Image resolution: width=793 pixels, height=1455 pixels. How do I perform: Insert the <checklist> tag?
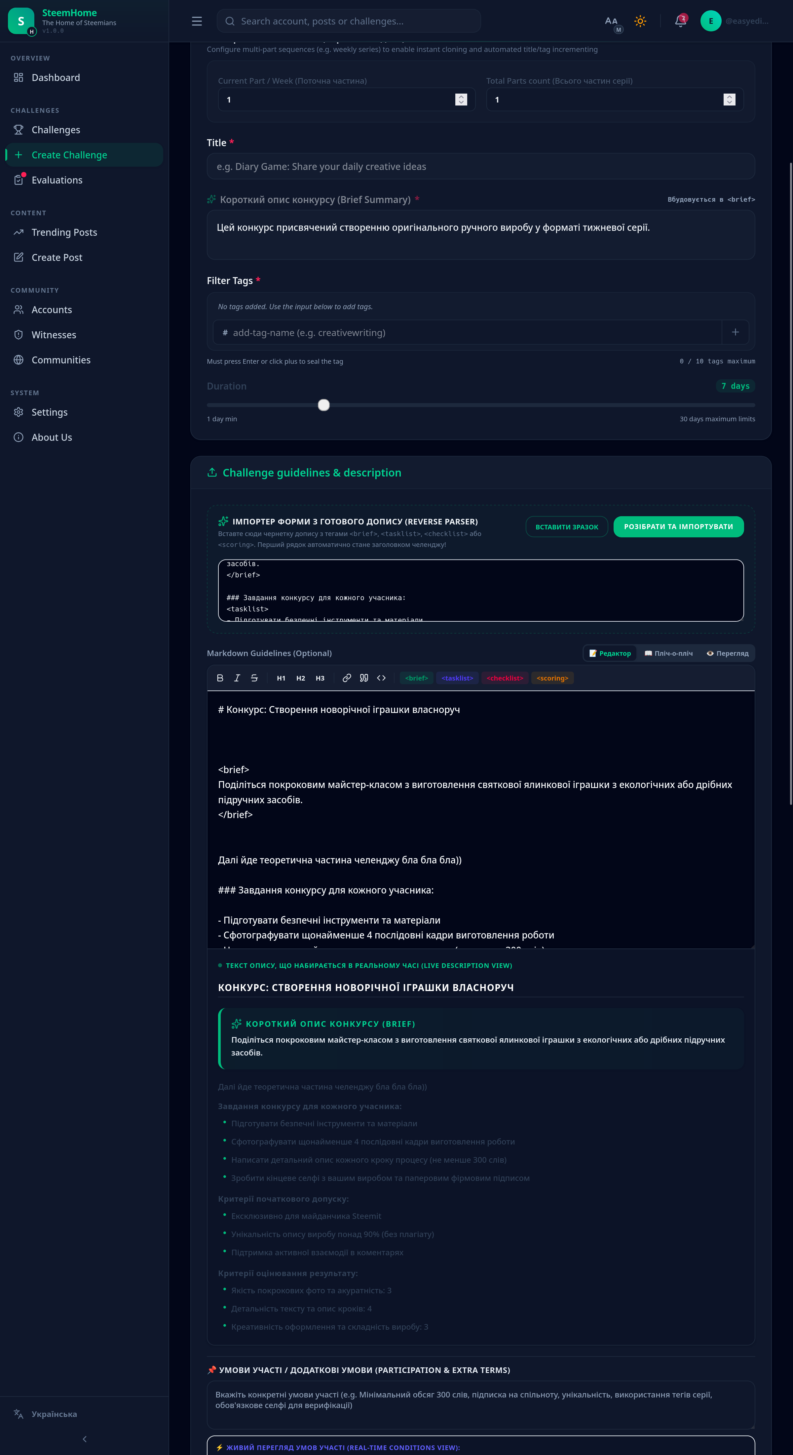coord(505,678)
